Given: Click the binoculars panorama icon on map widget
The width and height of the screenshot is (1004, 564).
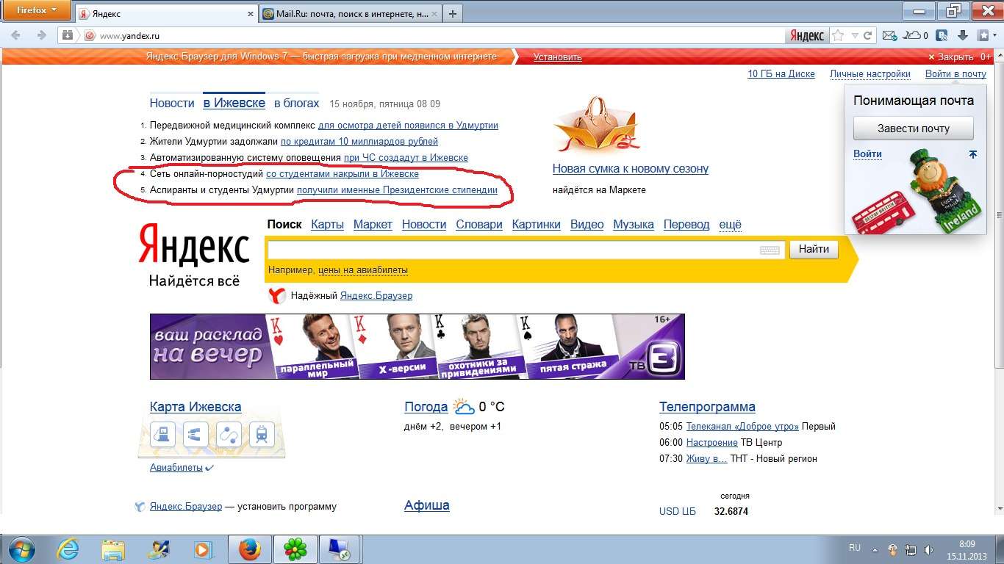Looking at the screenshot, I should click(196, 435).
